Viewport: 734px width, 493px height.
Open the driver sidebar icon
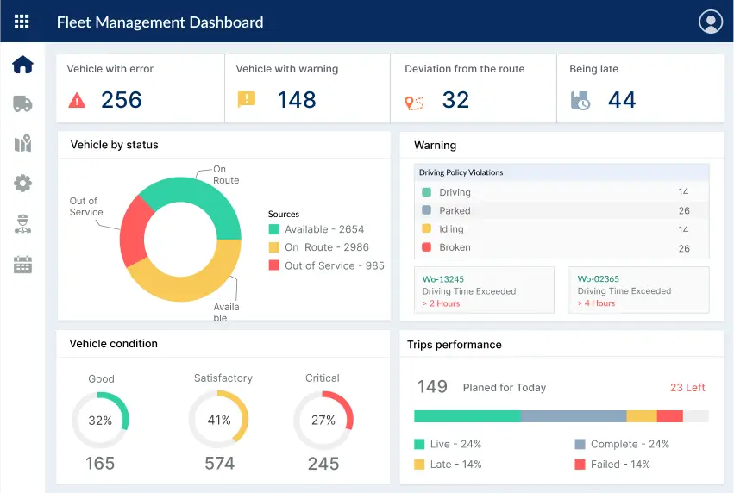[22, 224]
